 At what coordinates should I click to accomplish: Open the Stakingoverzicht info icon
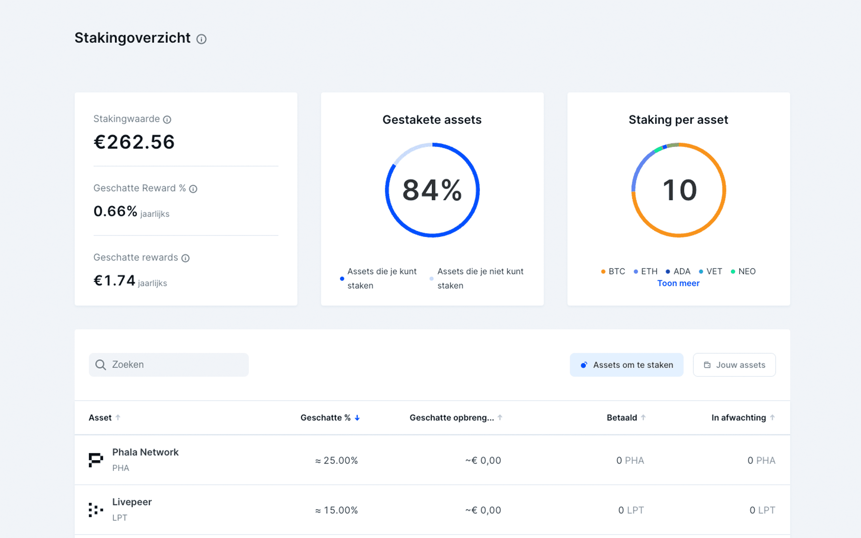click(201, 39)
